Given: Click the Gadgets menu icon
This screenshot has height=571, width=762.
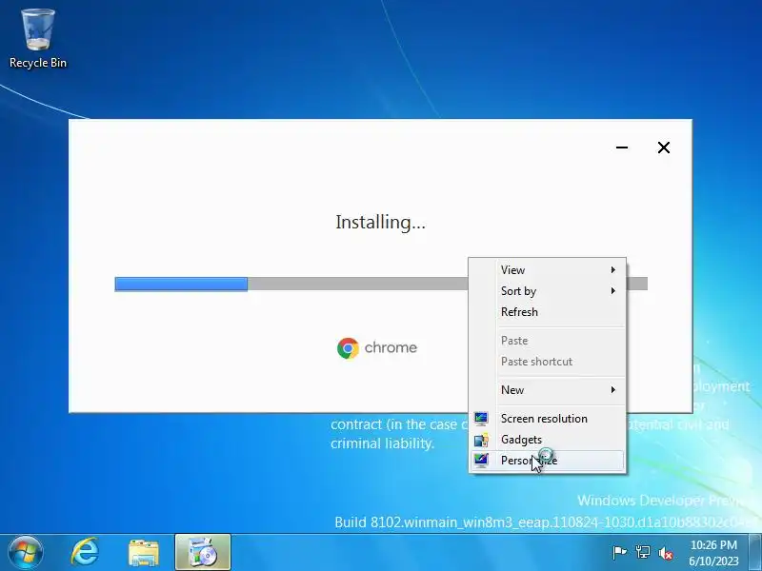Looking at the screenshot, I should point(481,440).
